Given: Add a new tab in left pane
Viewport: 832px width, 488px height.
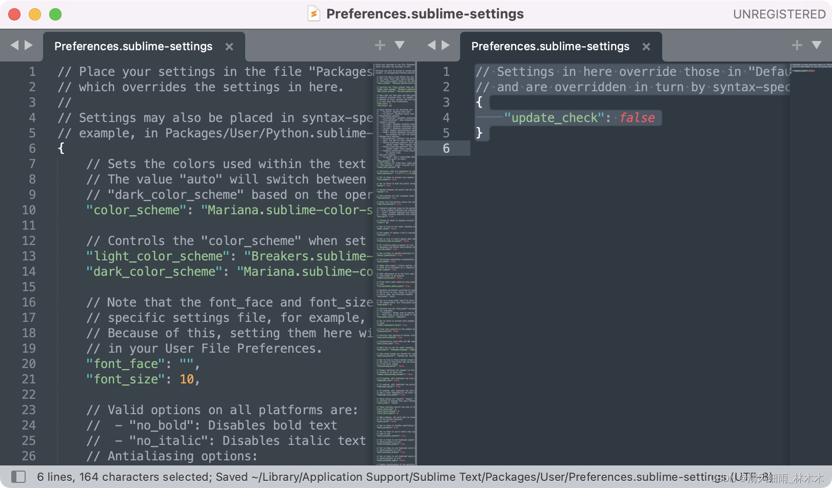Looking at the screenshot, I should point(380,45).
